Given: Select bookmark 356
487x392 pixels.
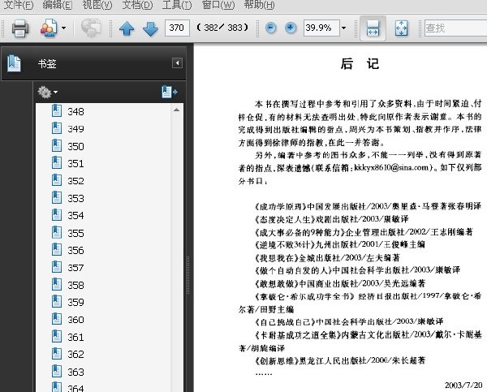Looking at the screenshot, I should click(75, 250).
